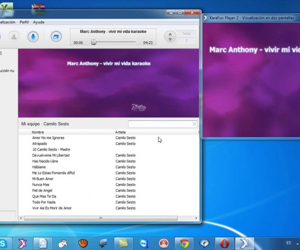Lower the key with the down arrow
Screen dimensions: 300x250
[x=170, y=39]
